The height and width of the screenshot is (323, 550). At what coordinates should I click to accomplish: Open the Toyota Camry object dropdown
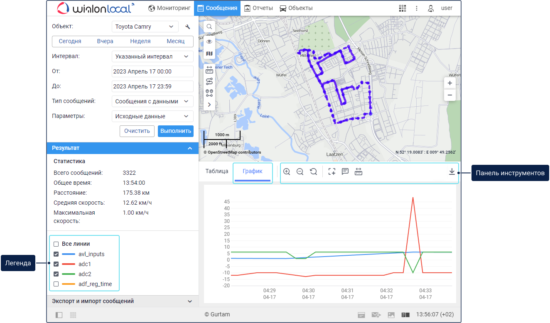145,27
